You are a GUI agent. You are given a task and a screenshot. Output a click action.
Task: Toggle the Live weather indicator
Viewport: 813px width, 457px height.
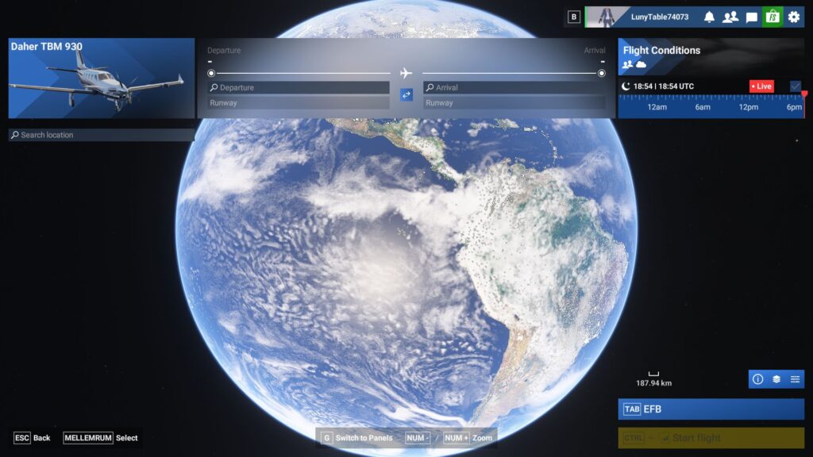click(x=761, y=86)
